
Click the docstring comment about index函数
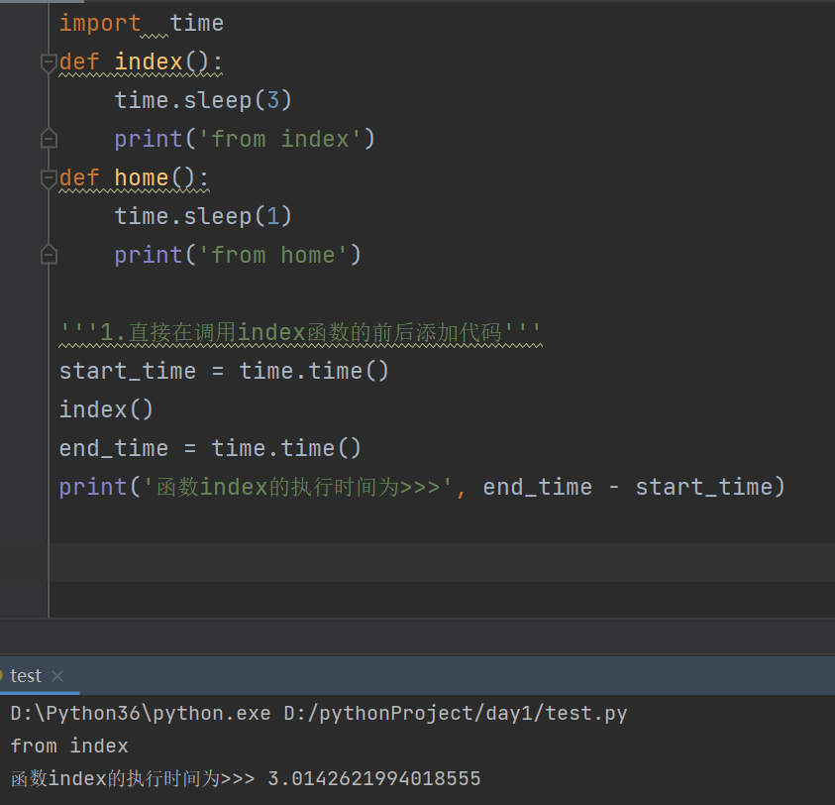click(300, 332)
